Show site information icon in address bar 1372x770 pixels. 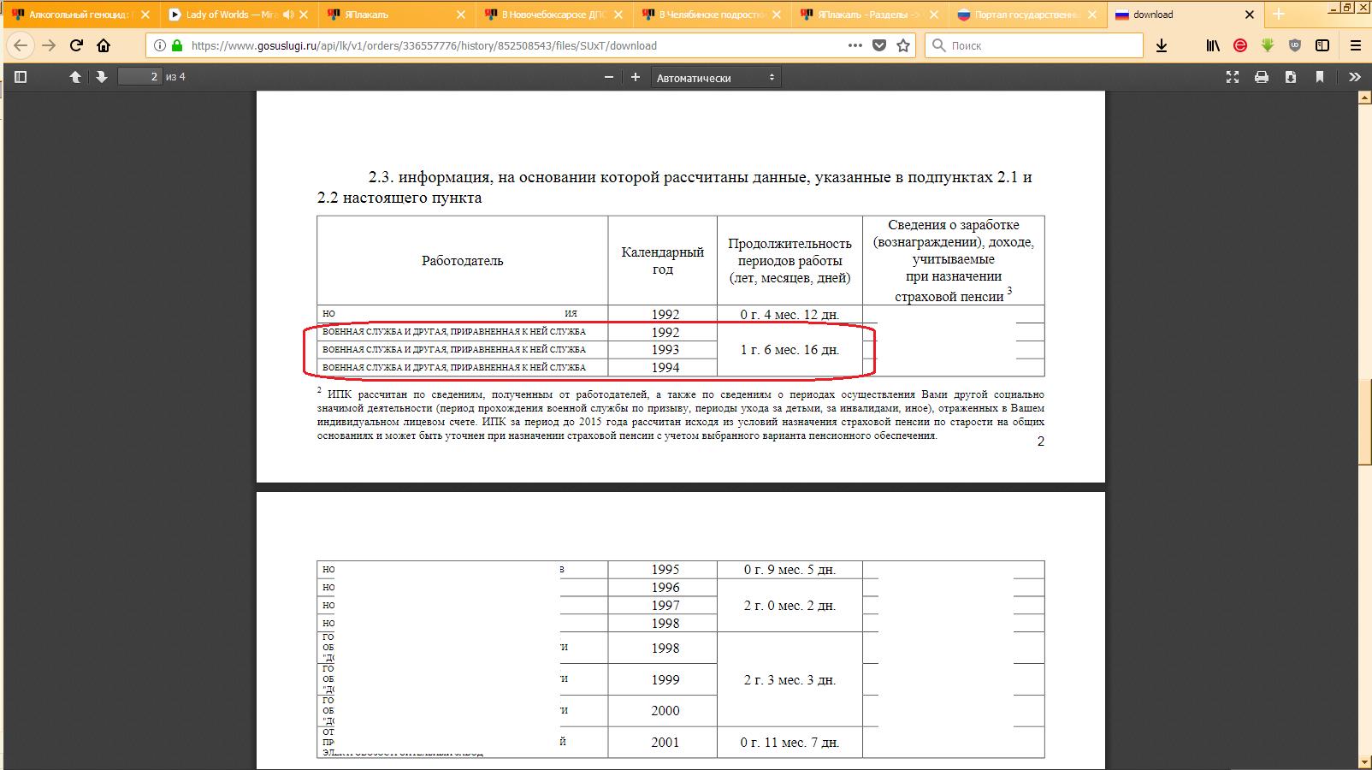(x=160, y=45)
